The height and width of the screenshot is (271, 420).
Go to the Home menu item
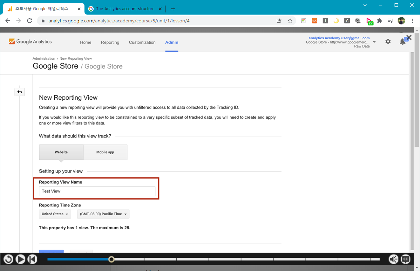(x=85, y=42)
